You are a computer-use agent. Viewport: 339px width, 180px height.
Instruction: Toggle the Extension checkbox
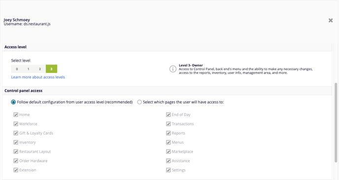pyautogui.click(x=16, y=170)
